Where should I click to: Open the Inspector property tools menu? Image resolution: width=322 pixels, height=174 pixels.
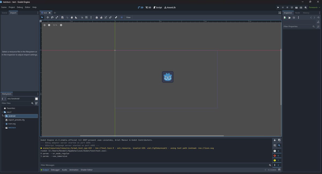click(318, 27)
